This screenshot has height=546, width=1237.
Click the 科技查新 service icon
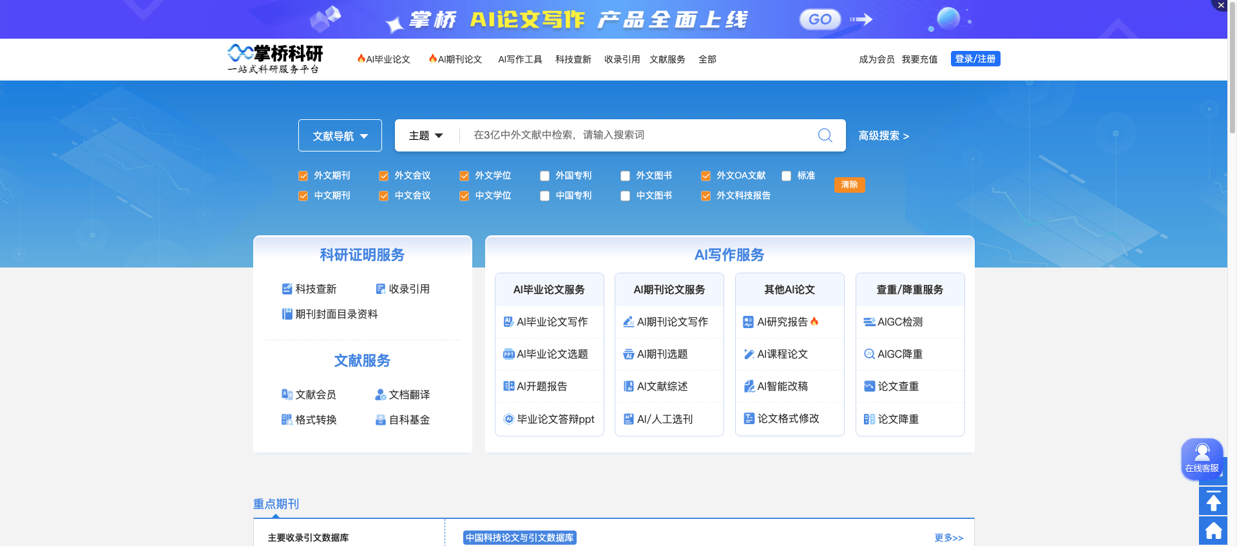coord(287,289)
